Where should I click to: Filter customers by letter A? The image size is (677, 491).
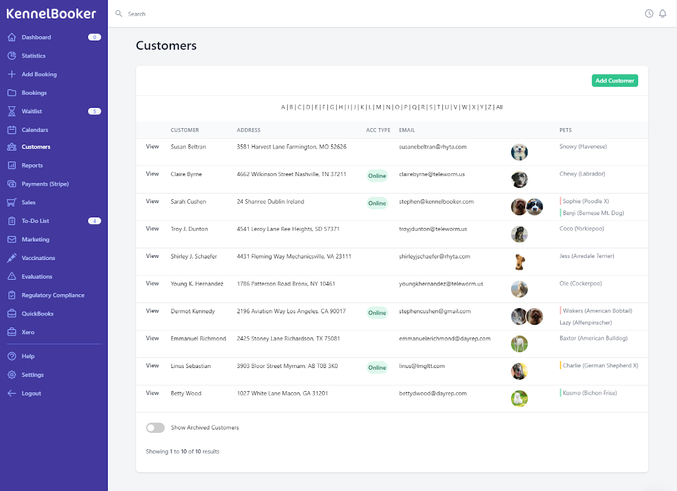283,107
